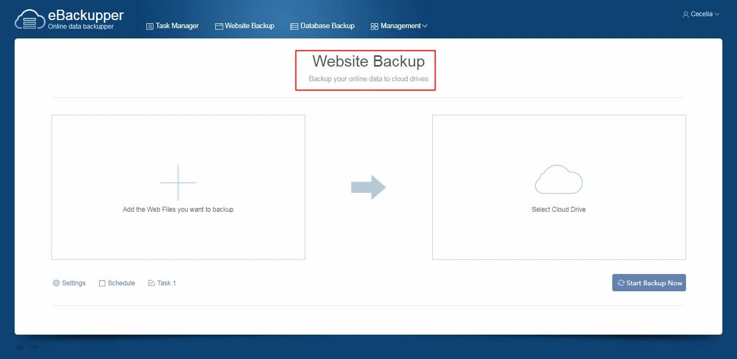Select the Task Manager icon in the navbar

(x=149, y=25)
